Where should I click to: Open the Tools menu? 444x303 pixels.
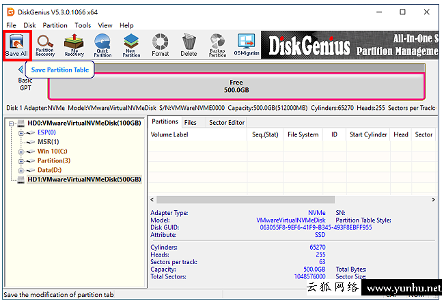(x=83, y=25)
